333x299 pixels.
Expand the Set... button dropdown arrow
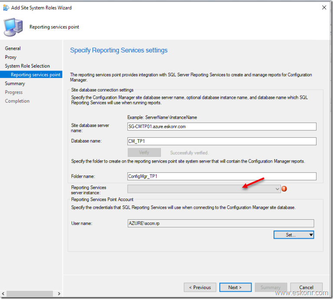pyautogui.click(x=310, y=235)
